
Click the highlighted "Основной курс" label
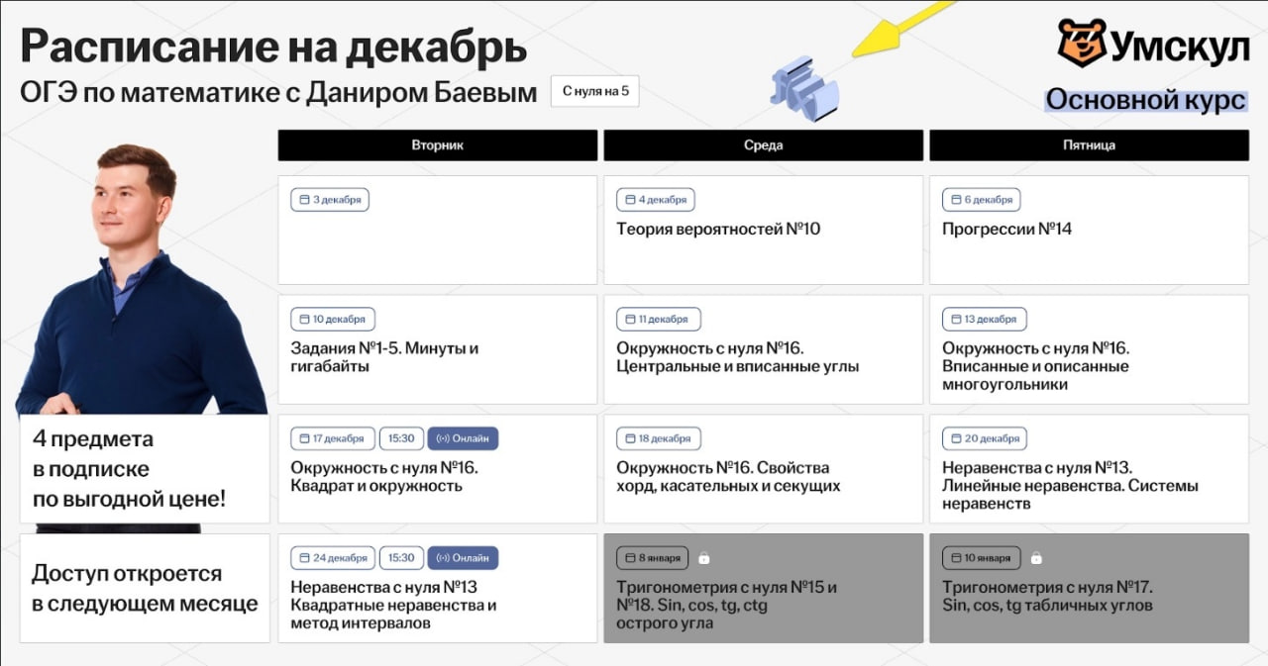coord(1145,100)
